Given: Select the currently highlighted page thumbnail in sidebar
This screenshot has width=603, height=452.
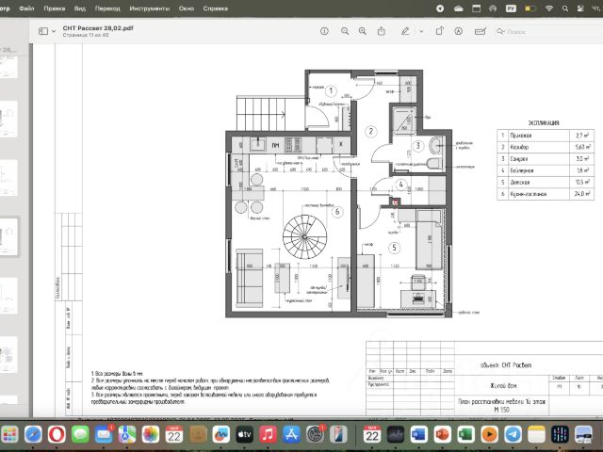Looking at the screenshot, I should (x=8, y=236).
